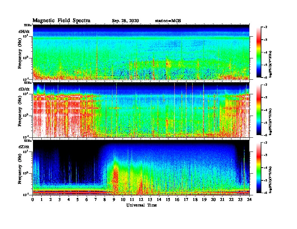Click the "-6" tick on dH/dt color bar
This screenshot has height=229, width=297.
(x=265, y=77)
